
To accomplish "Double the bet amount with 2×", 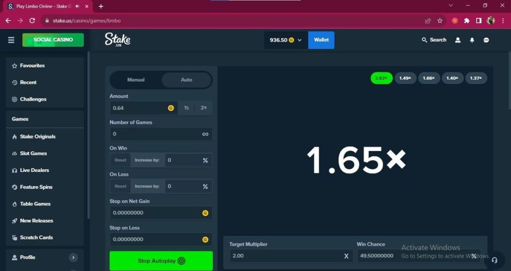I will (204, 108).
